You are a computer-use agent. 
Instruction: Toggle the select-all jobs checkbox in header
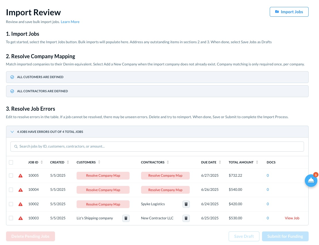coord(11,163)
